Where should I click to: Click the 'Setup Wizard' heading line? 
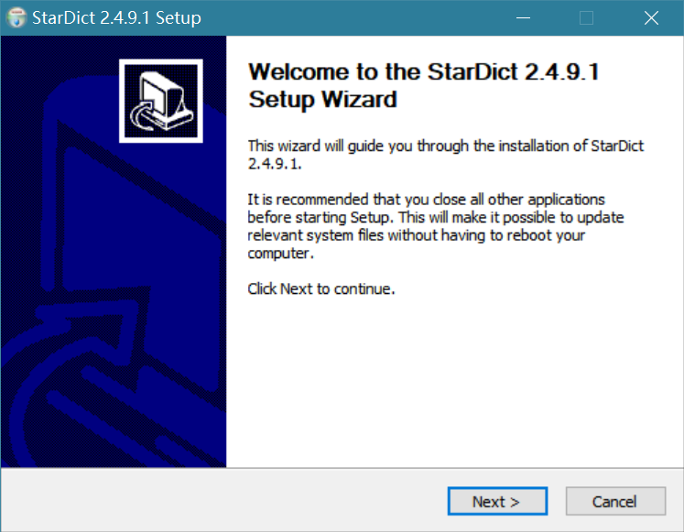coord(322,100)
